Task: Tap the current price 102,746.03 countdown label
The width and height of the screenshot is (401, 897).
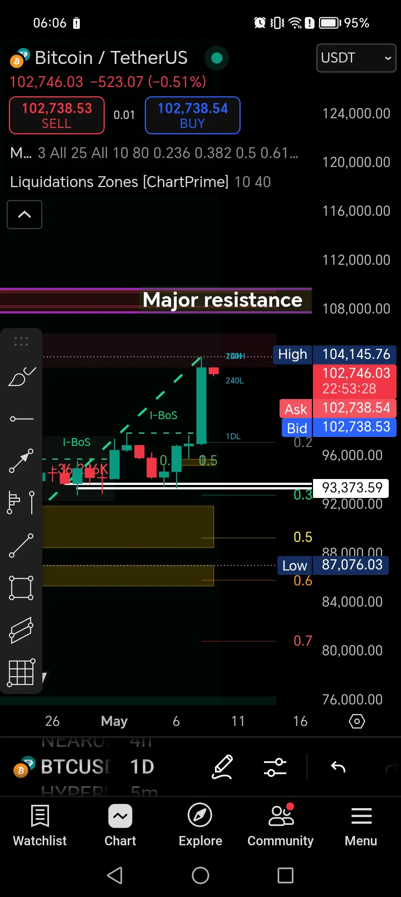Action: click(x=355, y=381)
